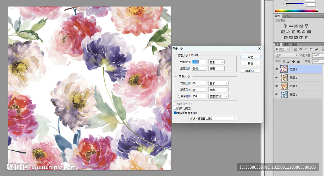Click the 宽度(W) pixel input field
The width and height of the screenshot is (324, 176).
(199, 62)
